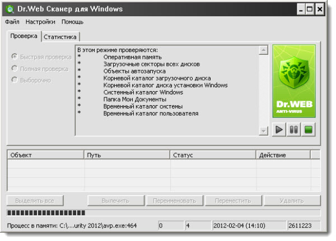Screen dimensions: 336x241
Task: Click the Start scan play button
Action: pos(280,130)
